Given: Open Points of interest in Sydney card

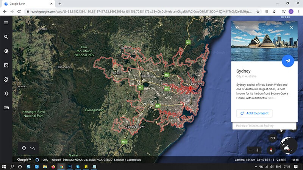Looking at the screenshot, I should tap(264, 126).
